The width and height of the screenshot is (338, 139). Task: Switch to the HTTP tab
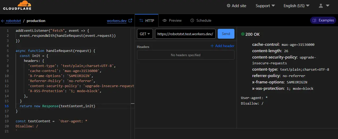click(x=147, y=20)
